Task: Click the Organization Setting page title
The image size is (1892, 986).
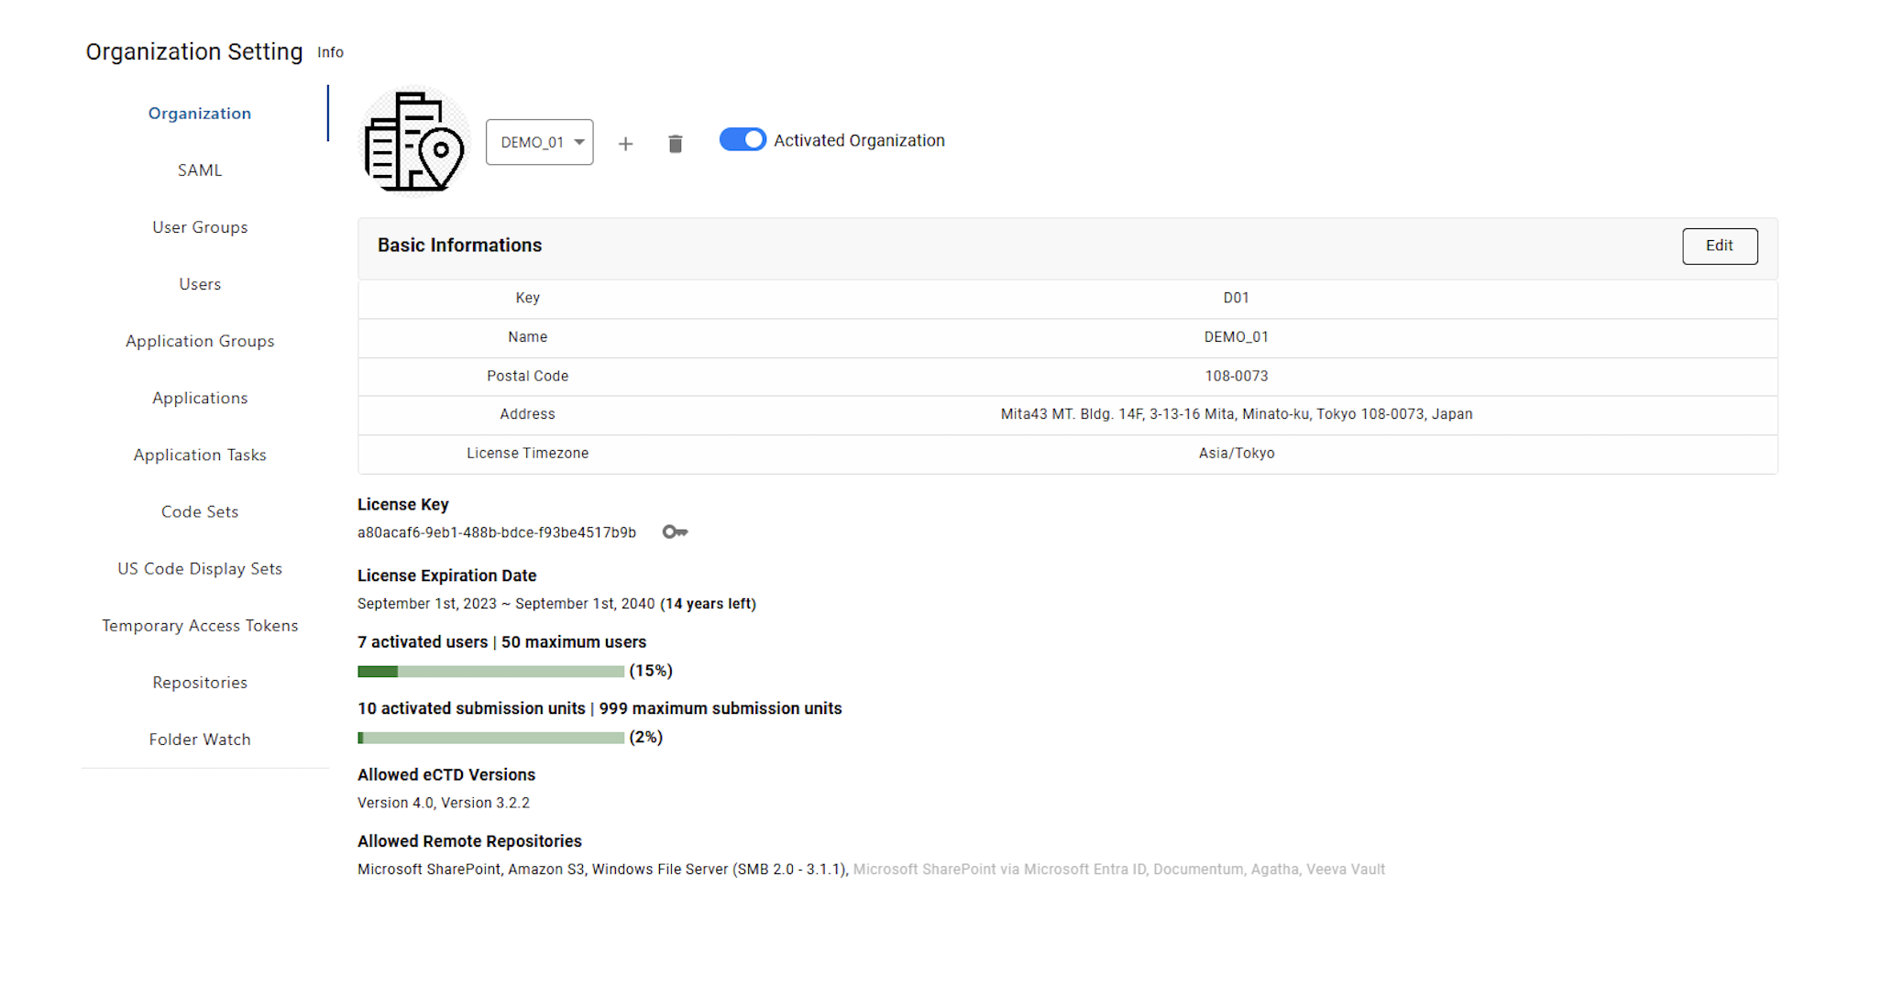Action: [x=193, y=52]
